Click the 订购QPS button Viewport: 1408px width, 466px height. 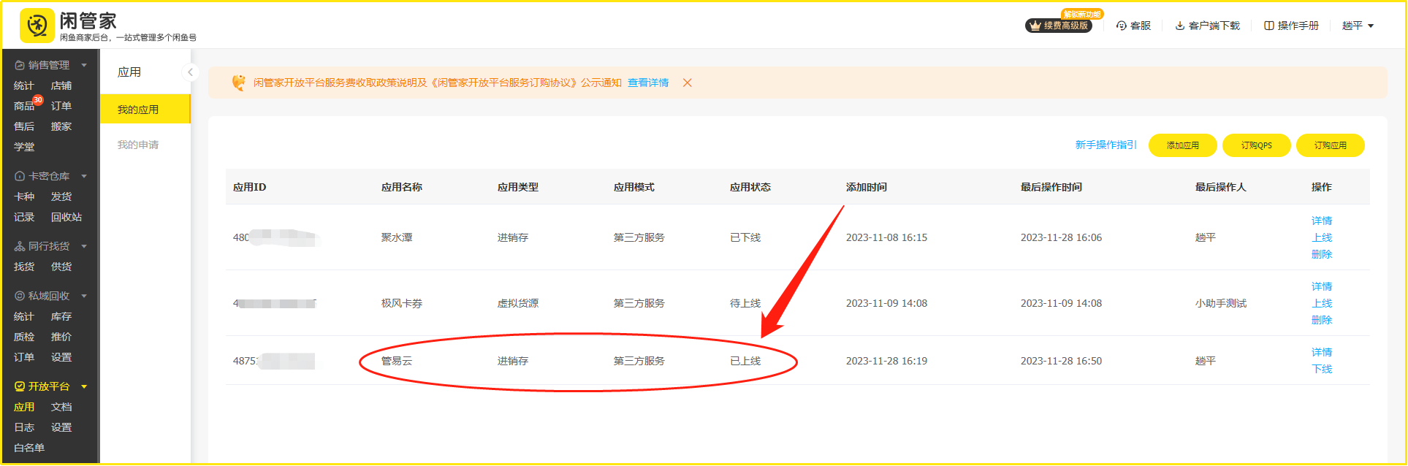tap(1256, 145)
